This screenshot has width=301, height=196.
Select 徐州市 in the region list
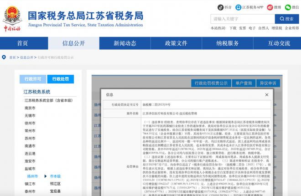(x=30, y=123)
